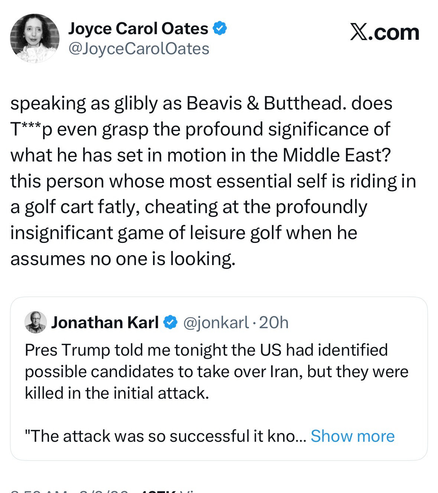Screen dimensions: 438x493
Task: Click Joyce Carol Oates's blue verified badge
Action: tap(220, 29)
